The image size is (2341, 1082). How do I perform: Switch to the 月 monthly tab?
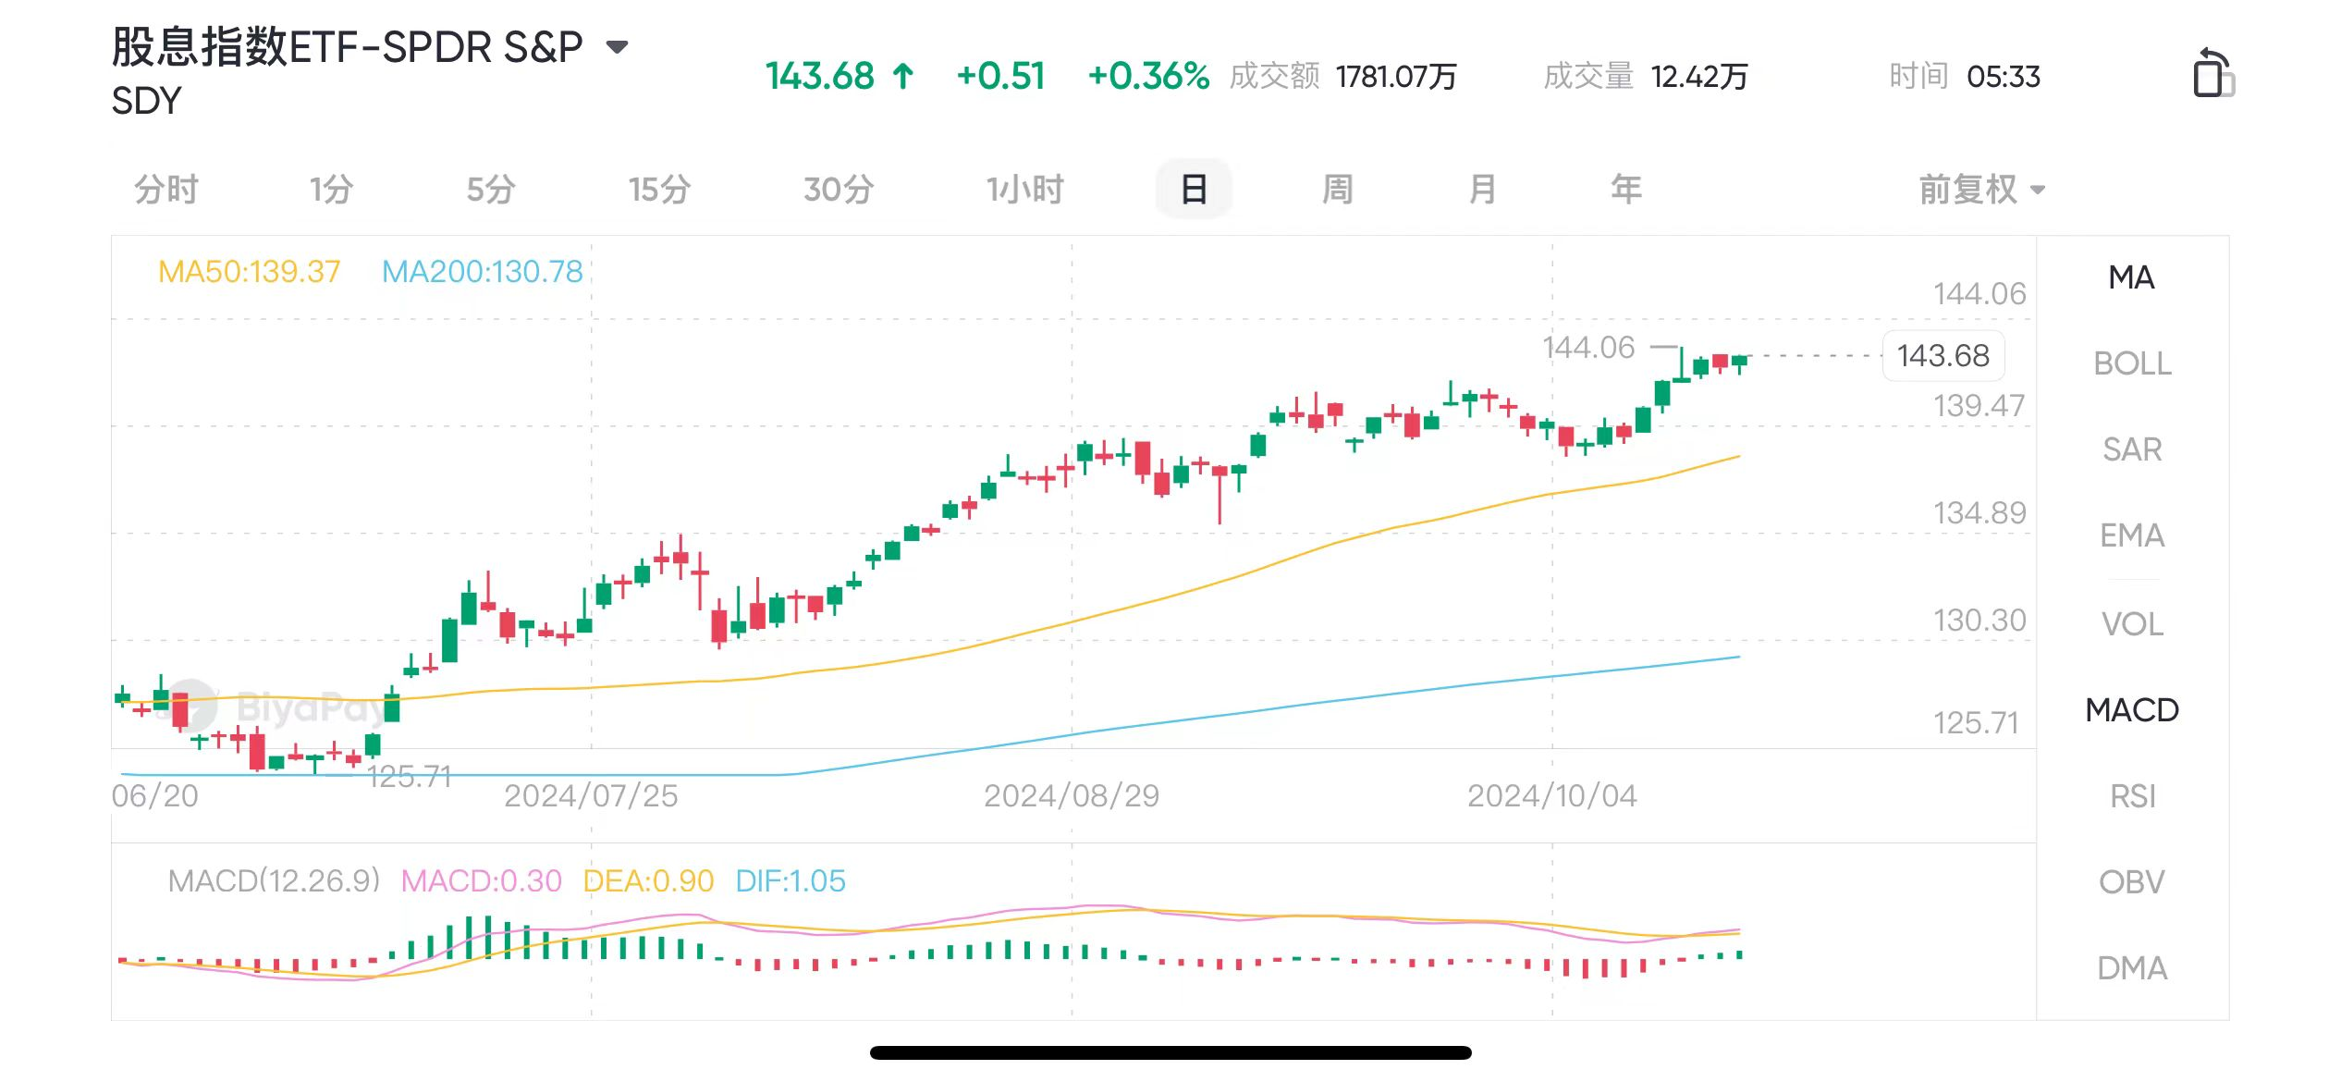coord(1482,190)
